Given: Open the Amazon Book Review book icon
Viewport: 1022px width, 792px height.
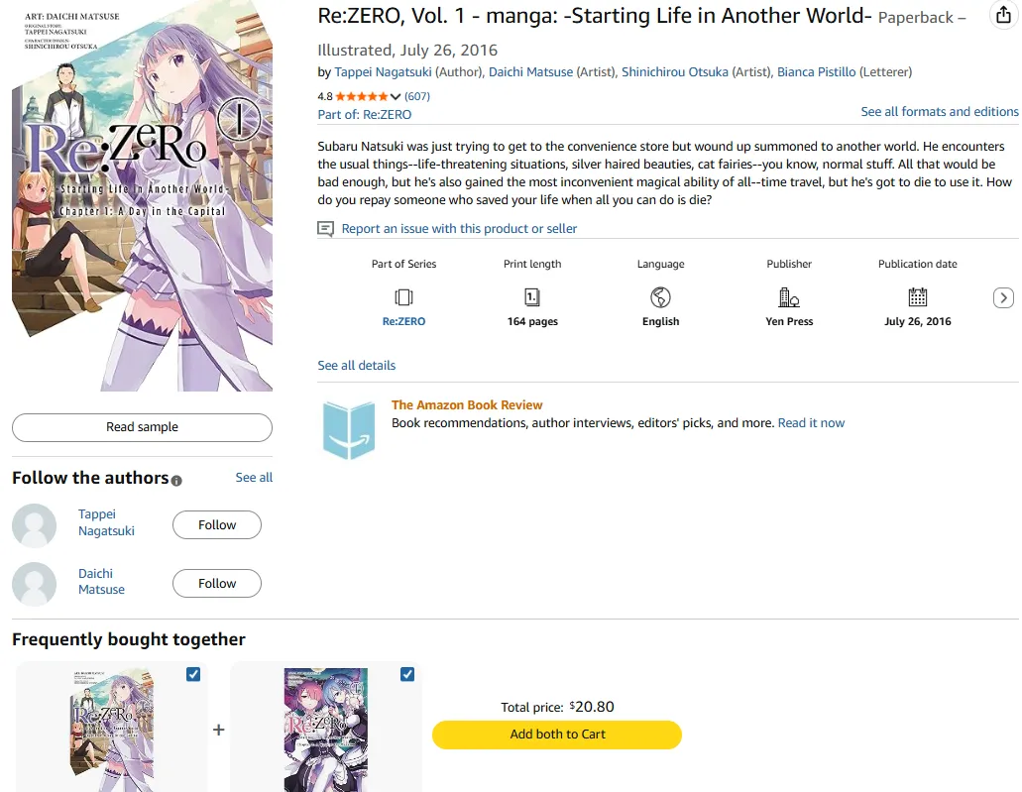Looking at the screenshot, I should pyautogui.click(x=349, y=429).
